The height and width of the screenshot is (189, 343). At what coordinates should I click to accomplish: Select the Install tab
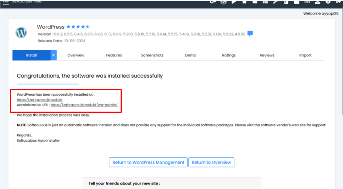pos(31,55)
